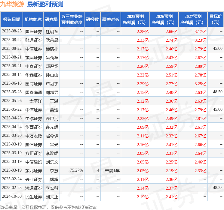The width and height of the screenshot is (224, 210).
Task: Click the 数据来源 disclaimer footer text
Action: [x=48, y=207]
